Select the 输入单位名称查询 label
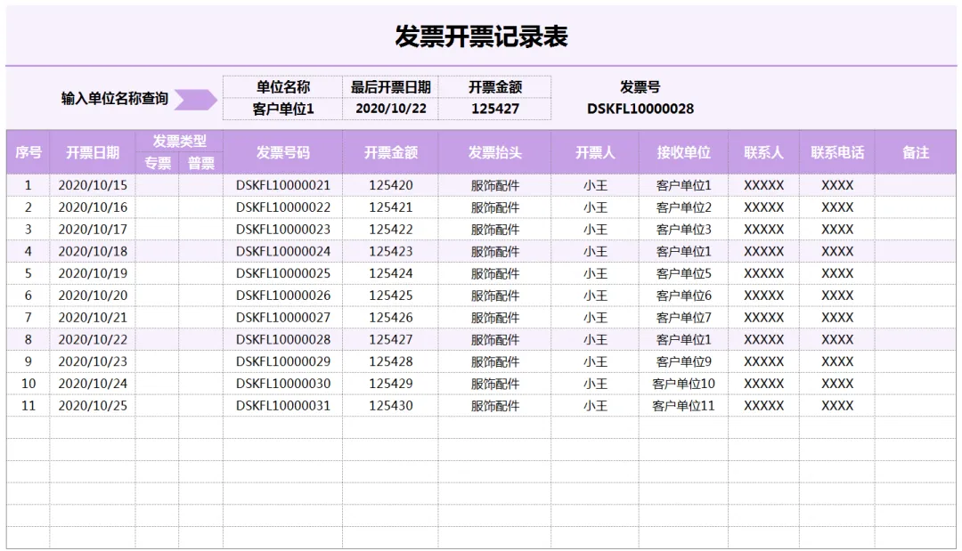The width and height of the screenshot is (962, 551). [115, 99]
